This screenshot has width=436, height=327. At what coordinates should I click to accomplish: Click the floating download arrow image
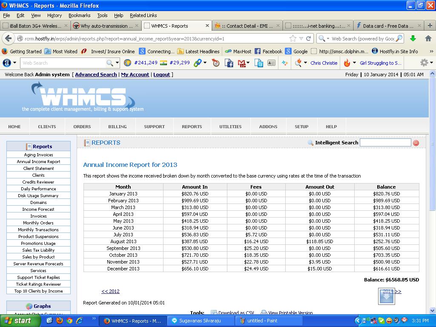pyautogui.click(x=387, y=297)
